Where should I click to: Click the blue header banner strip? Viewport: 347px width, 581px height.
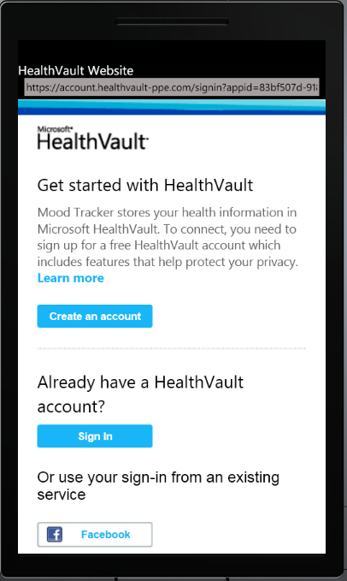click(172, 107)
